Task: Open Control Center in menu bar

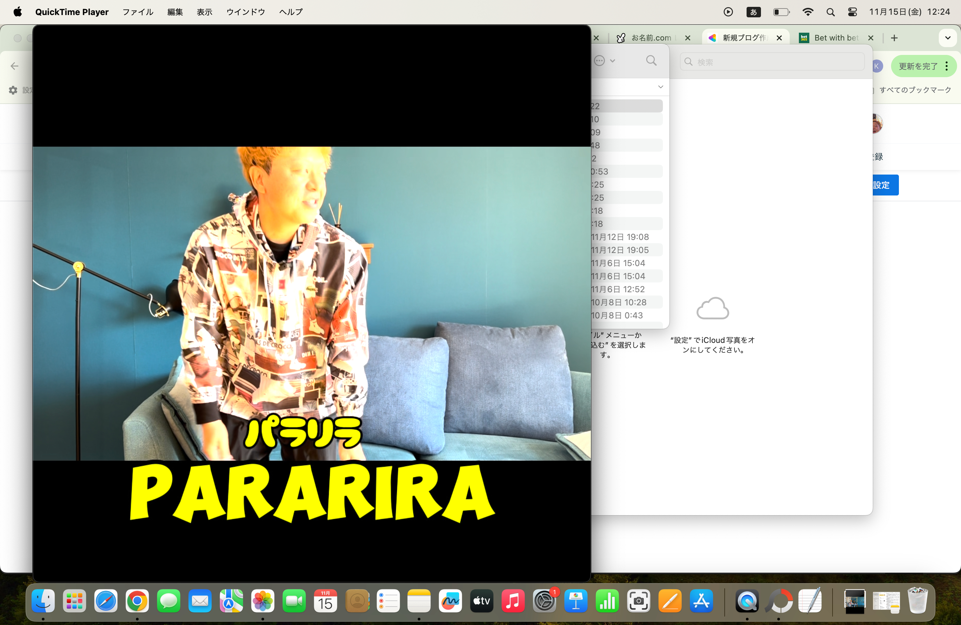Action: 852,12
